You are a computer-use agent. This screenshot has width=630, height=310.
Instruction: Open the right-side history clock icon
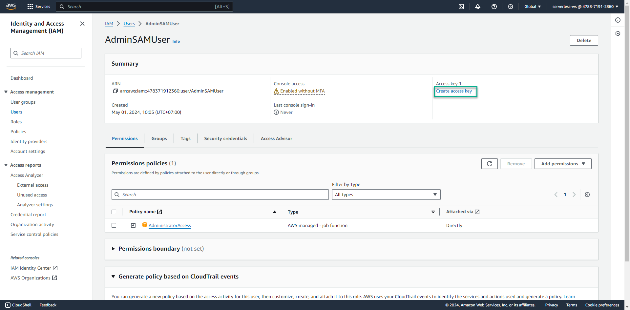(618, 33)
